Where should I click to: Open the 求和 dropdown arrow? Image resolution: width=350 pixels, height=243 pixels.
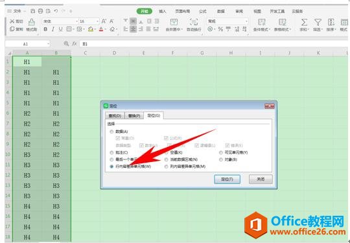pos(309,29)
